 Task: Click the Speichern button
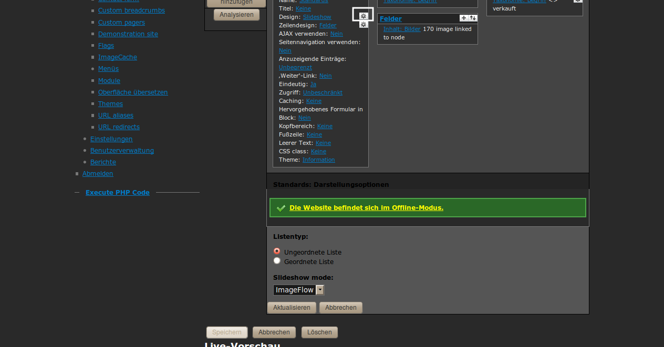pos(227,332)
